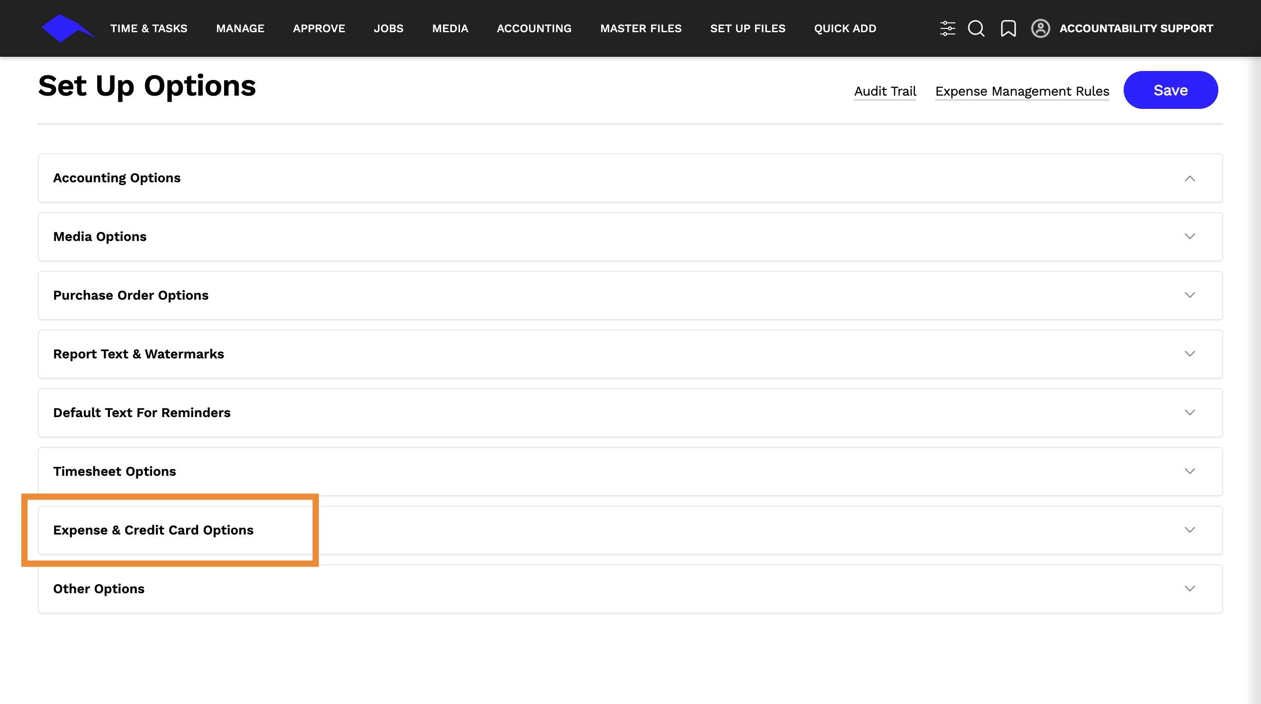Click the Save button
The image size is (1261, 704).
point(1170,90)
